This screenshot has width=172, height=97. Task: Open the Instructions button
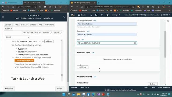coord(49,25)
